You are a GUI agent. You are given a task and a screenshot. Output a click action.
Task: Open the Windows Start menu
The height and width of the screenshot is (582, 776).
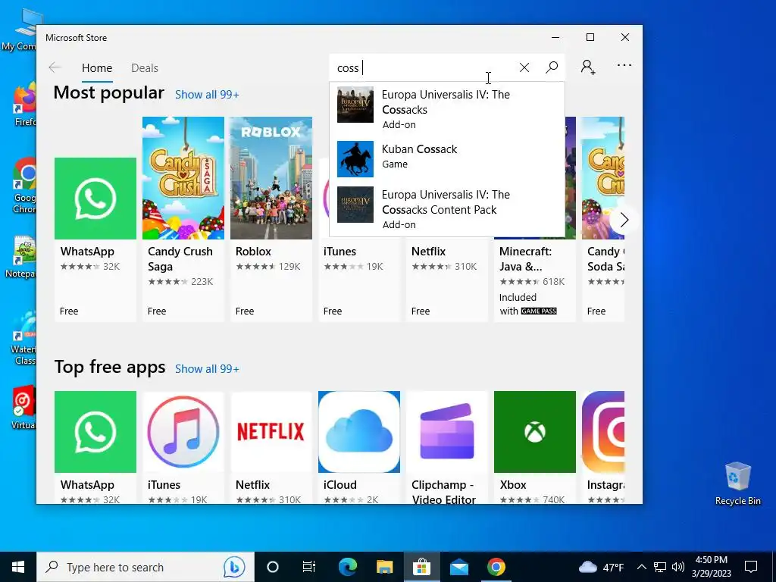[18, 567]
